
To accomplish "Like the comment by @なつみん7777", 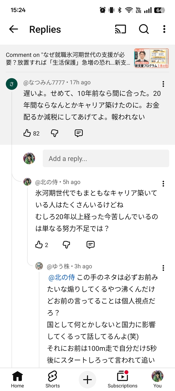I will [x=27, y=133].
